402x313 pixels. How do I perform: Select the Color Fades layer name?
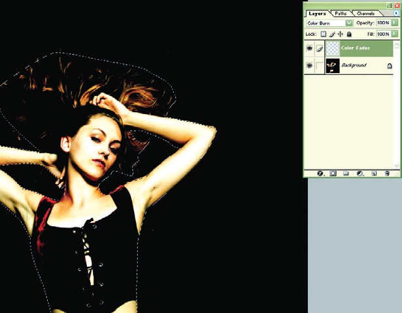[x=356, y=48]
